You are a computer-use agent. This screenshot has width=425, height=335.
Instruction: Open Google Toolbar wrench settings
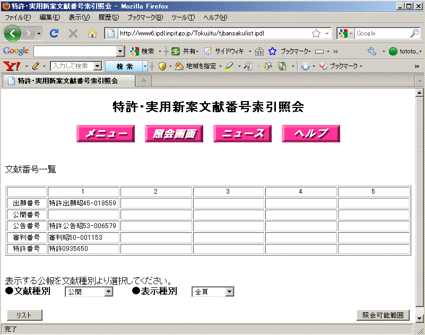click(371, 51)
